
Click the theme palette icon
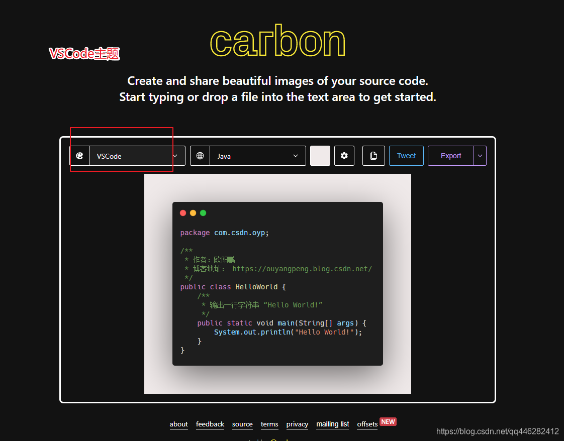pos(79,156)
